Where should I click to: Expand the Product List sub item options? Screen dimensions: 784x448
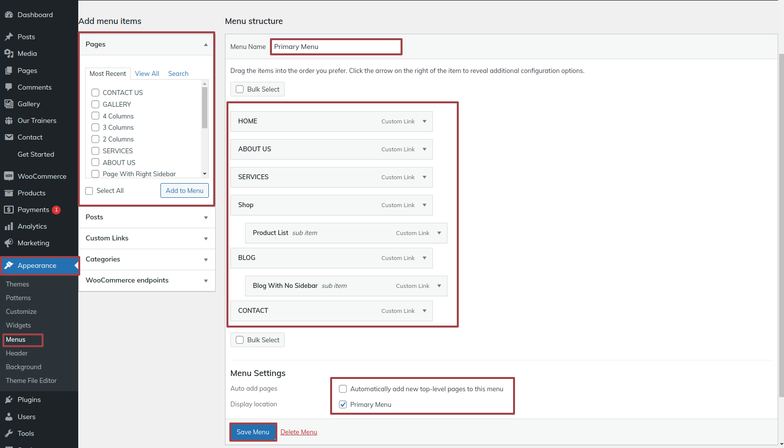(439, 233)
